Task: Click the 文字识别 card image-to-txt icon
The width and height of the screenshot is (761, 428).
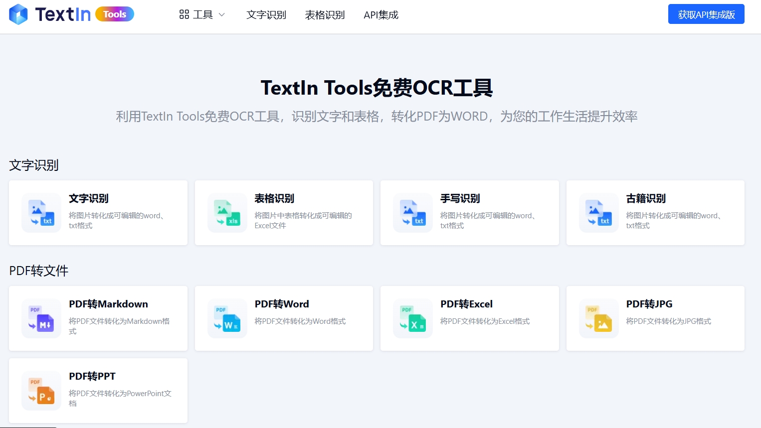Action: pyautogui.click(x=41, y=213)
